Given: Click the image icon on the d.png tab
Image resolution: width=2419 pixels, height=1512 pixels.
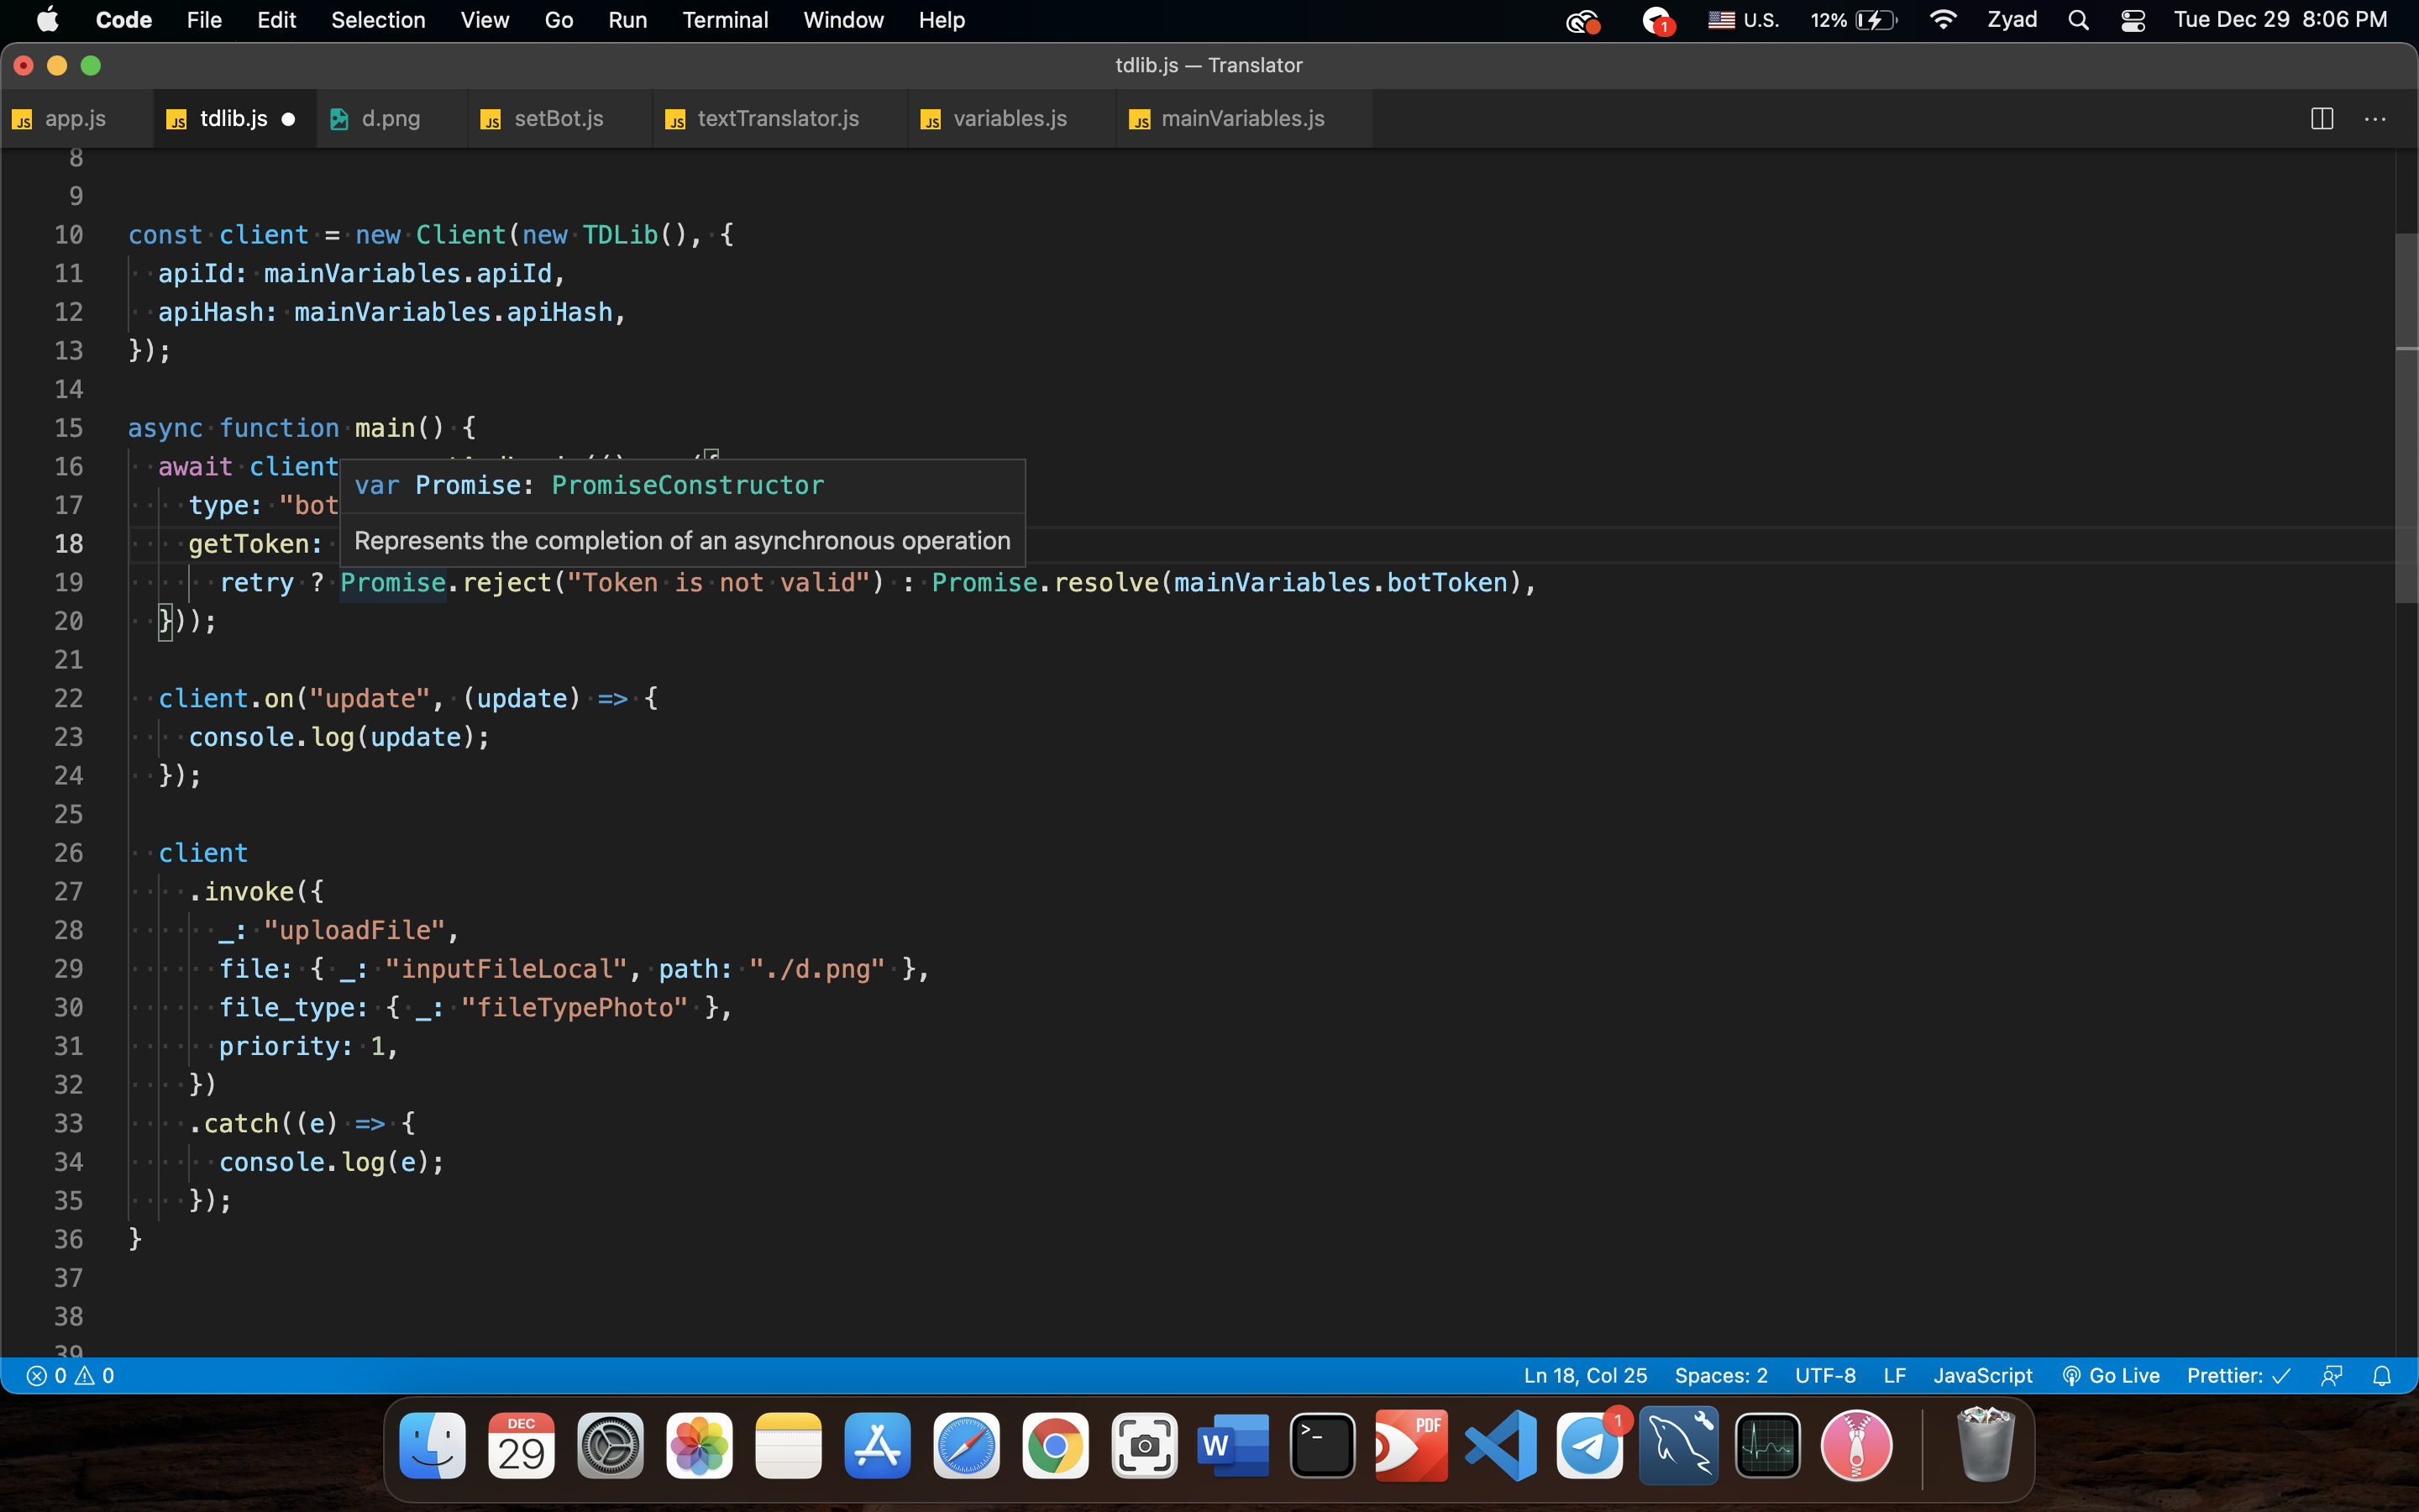Looking at the screenshot, I should coord(340,118).
